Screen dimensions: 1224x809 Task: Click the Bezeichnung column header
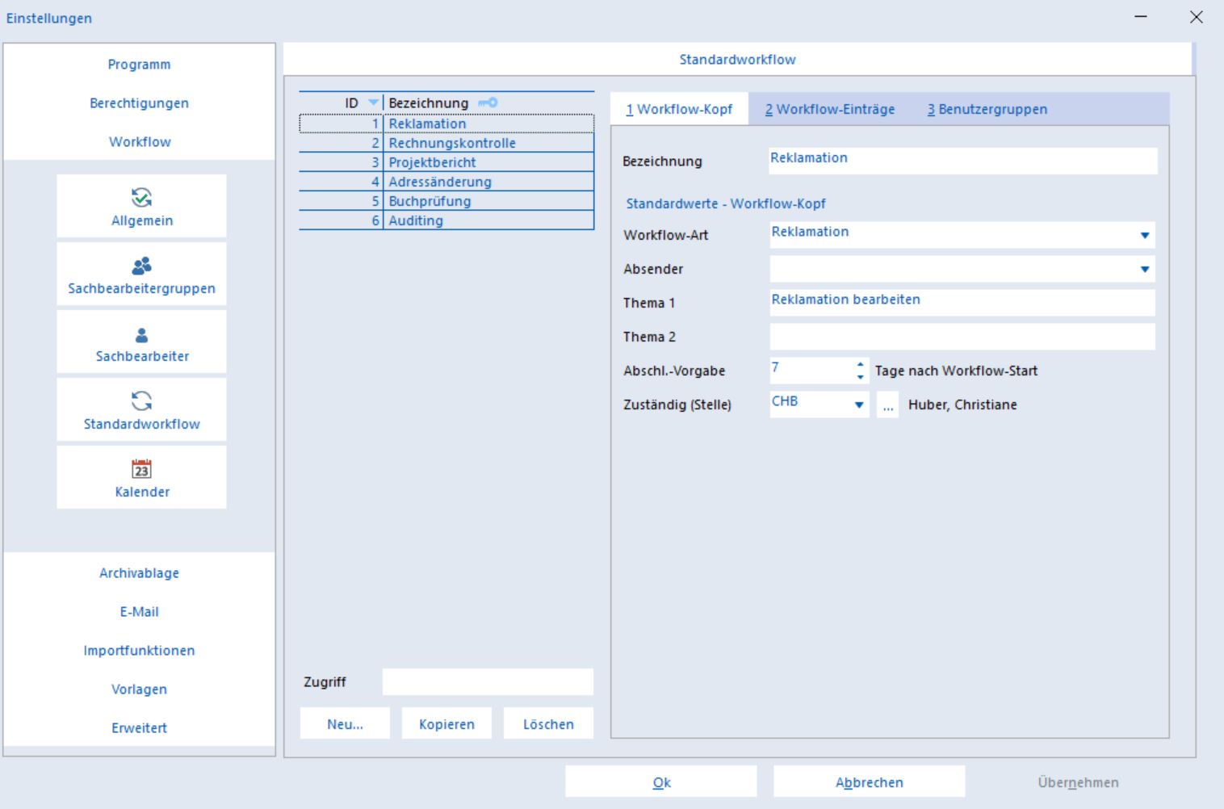tap(488, 103)
